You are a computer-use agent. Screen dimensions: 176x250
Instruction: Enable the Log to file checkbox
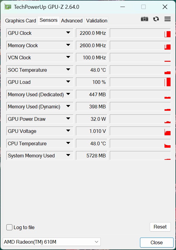point(9,227)
